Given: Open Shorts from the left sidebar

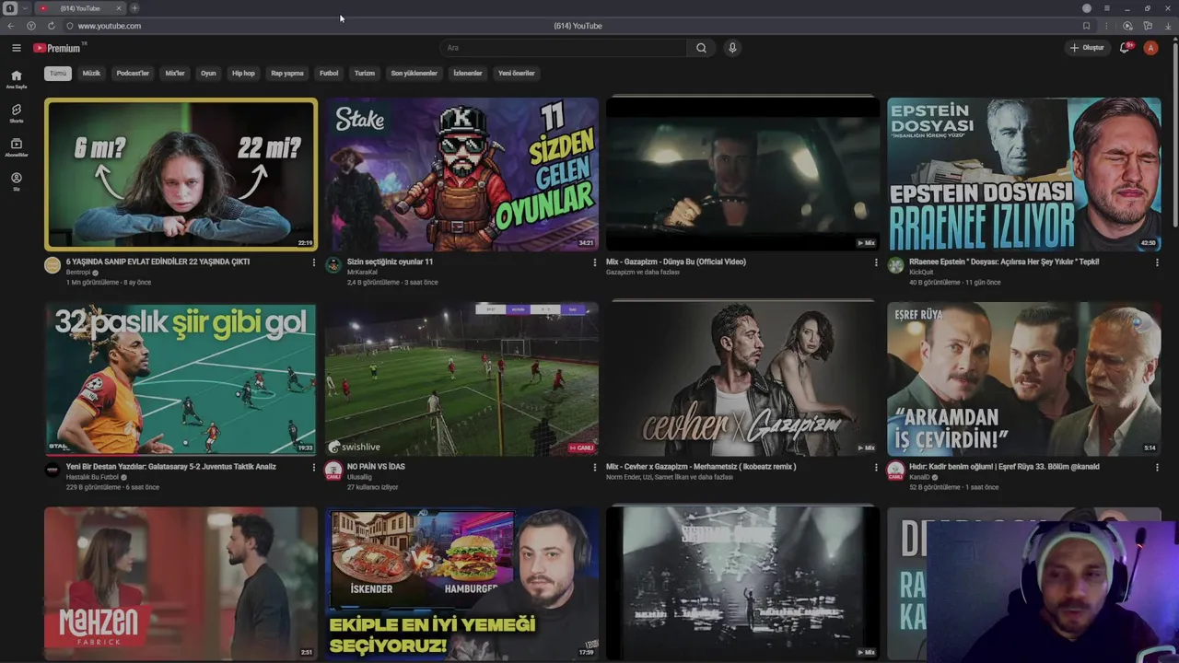Looking at the screenshot, I should [x=17, y=113].
